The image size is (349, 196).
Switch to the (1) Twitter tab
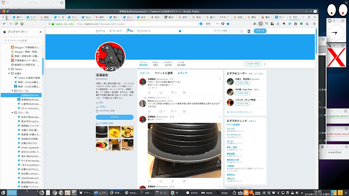31,17
